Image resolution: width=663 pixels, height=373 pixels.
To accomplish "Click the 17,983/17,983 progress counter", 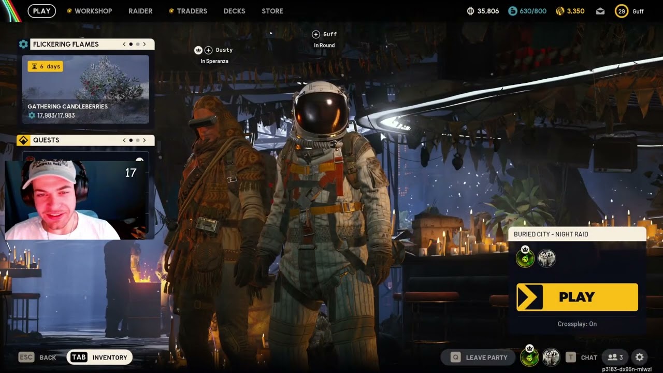I will click(56, 116).
